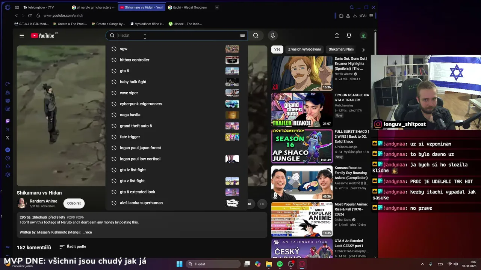Open more actions menu under the video

click(x=262, y=204)
